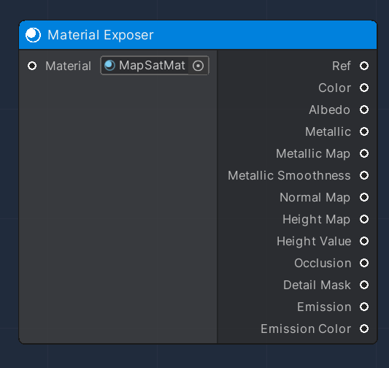Click the Emission output port
The height and width of the screenshot is (368, 389).
point(364,307)
